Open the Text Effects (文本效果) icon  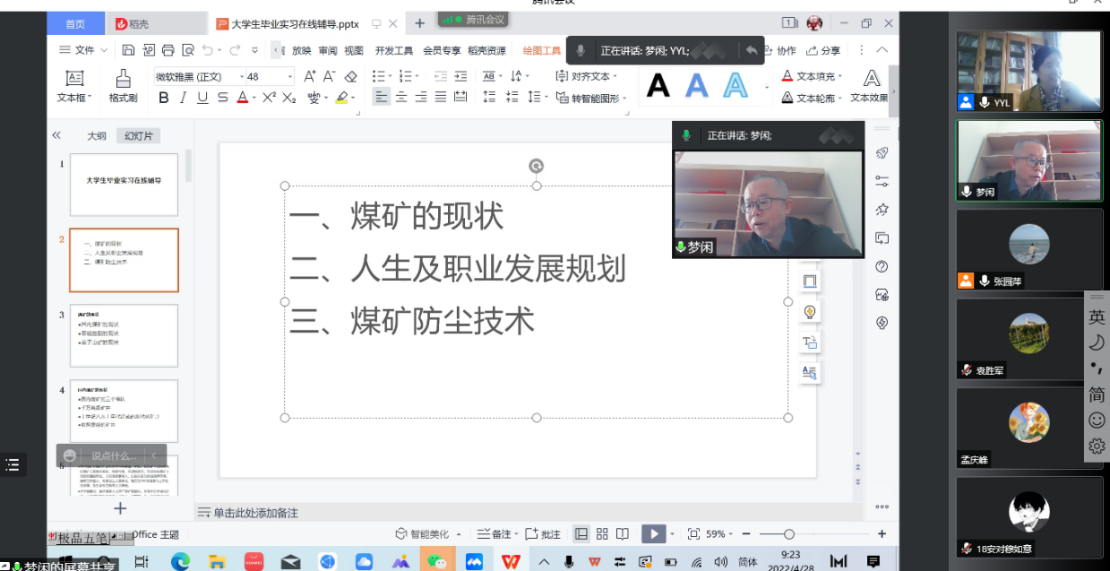pos(869,86)
